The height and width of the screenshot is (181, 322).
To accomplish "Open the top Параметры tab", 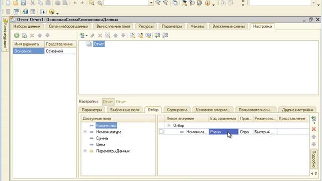I will coord(172,26).
